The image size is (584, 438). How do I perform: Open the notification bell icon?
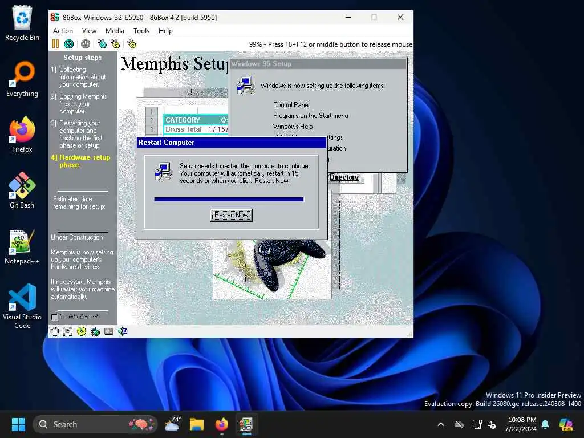click(545, 424)
